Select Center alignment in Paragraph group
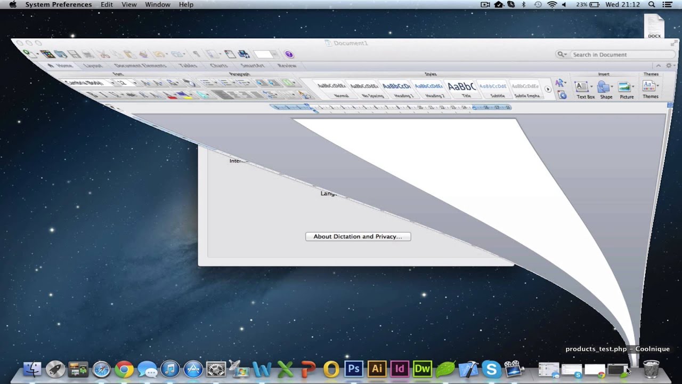Viewport: 682px width, 384px height. pyautogui.click(x=234, y=95)
